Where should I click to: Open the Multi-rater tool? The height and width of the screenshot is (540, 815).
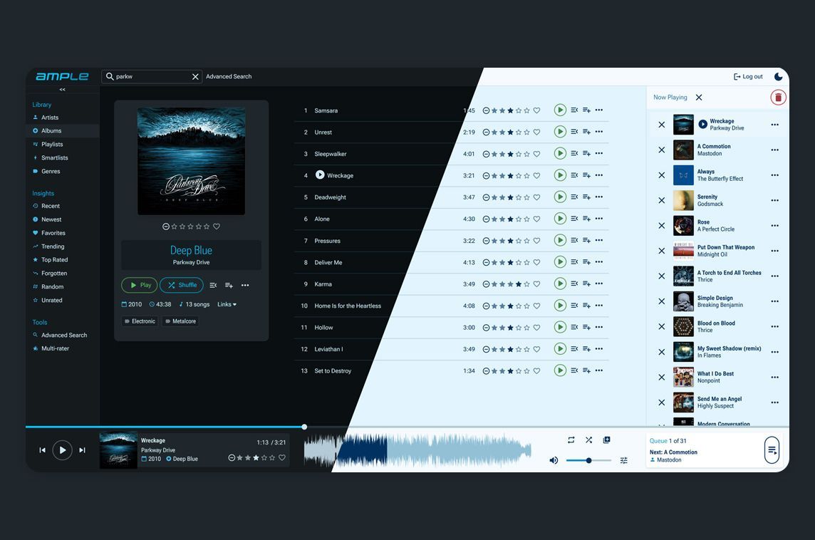(55, 349)
